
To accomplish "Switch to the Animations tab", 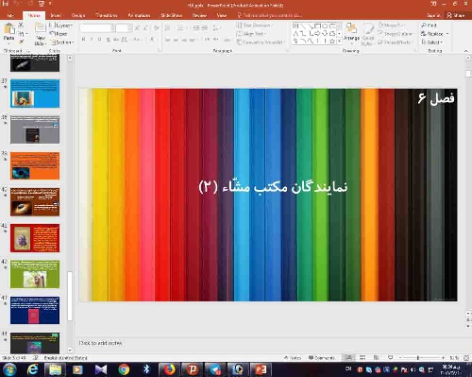I will [x=139, y=15].
